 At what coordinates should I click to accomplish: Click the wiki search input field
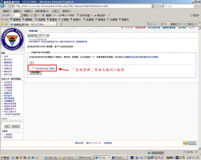pyautogui.click(x=12, y=123)
